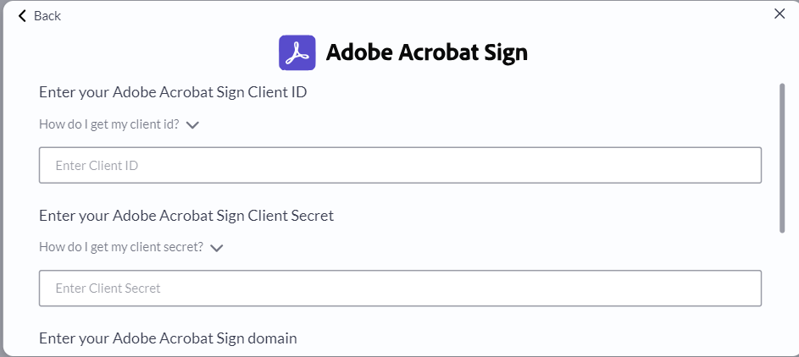The image size is (799, 357).
Task: Click the vertical scrollbar thumb
Action: 782,158
